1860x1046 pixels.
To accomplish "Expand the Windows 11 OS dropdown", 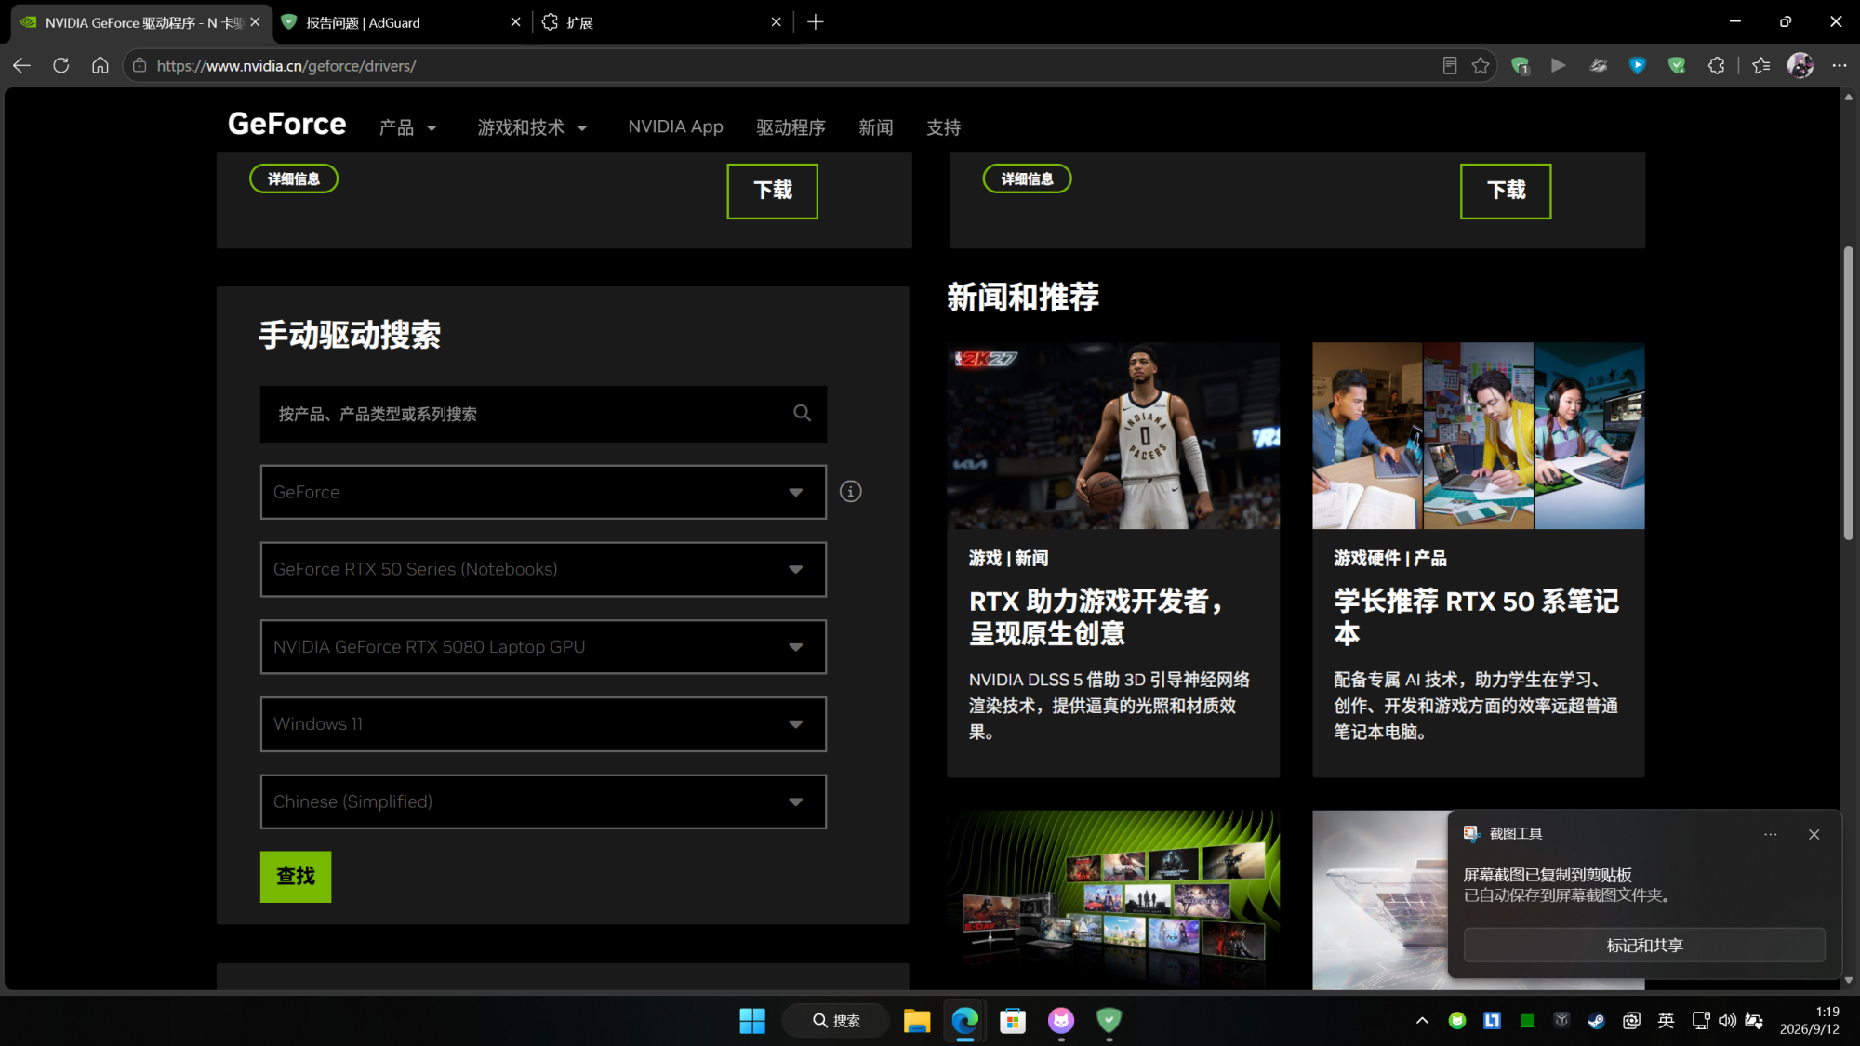I will 543,724.
